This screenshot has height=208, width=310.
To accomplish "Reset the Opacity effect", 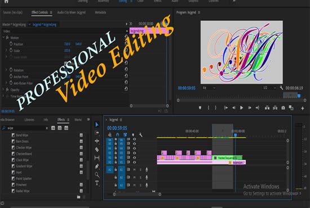I will point(126,89).
